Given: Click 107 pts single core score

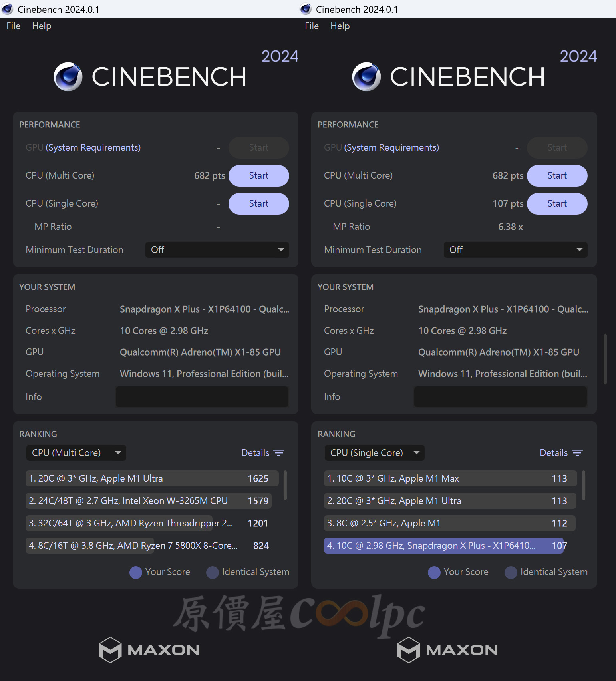Looking at the screenshot, I should (508, 203).
